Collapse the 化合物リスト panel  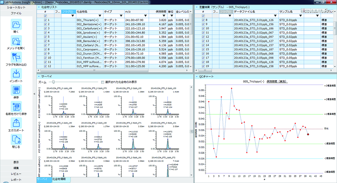click(39, 7)
